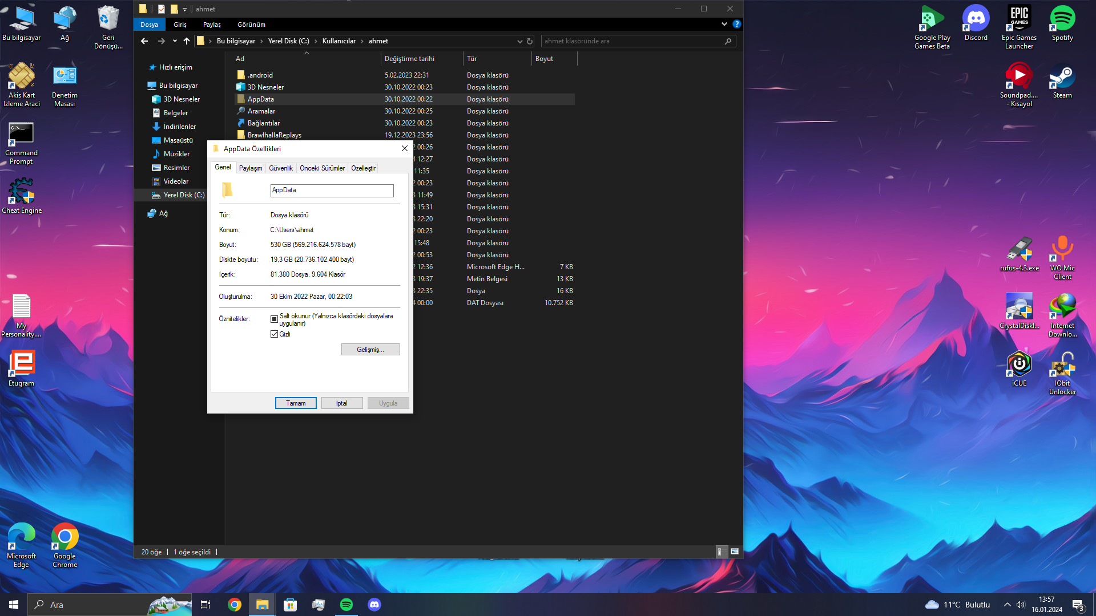Click Windows taskbar Ara search box
Viewport: 1096px width, 616px height.
click(110, 605)
